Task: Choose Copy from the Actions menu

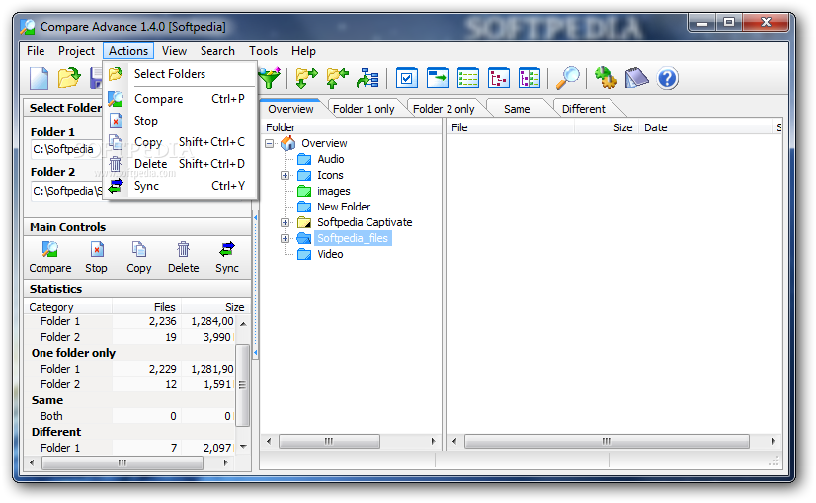Action: coord(181,142)
